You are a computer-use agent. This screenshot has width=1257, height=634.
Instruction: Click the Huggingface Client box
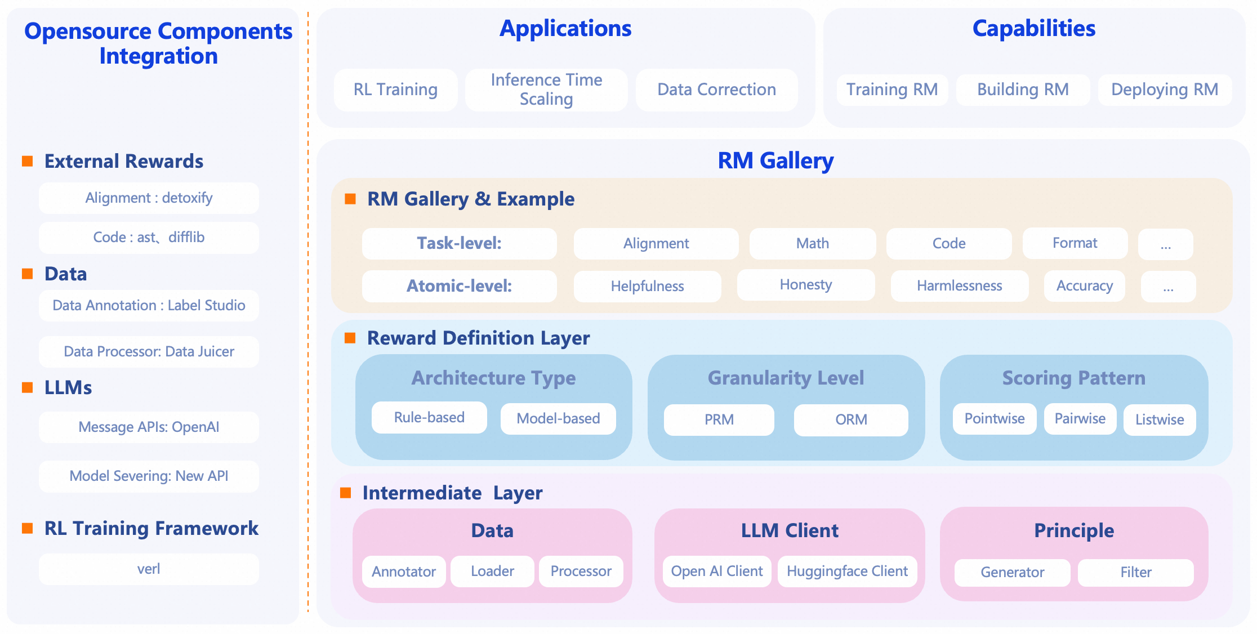point(847,571)
